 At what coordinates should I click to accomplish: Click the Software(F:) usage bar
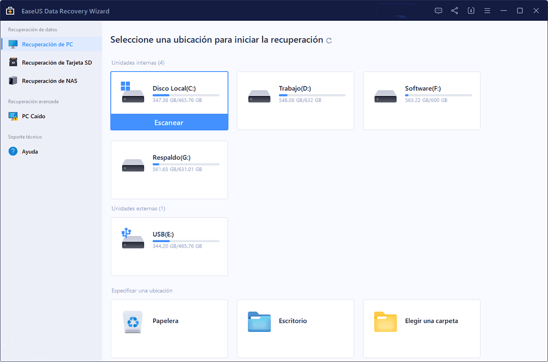[x=438, y=95]
